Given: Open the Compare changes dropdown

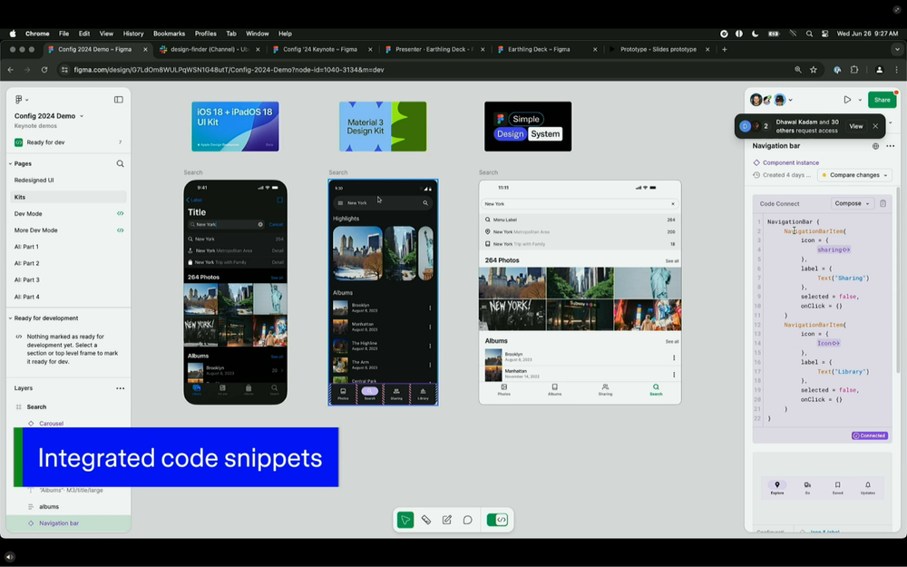Looking at the screenshot, I should pos(855,175).
